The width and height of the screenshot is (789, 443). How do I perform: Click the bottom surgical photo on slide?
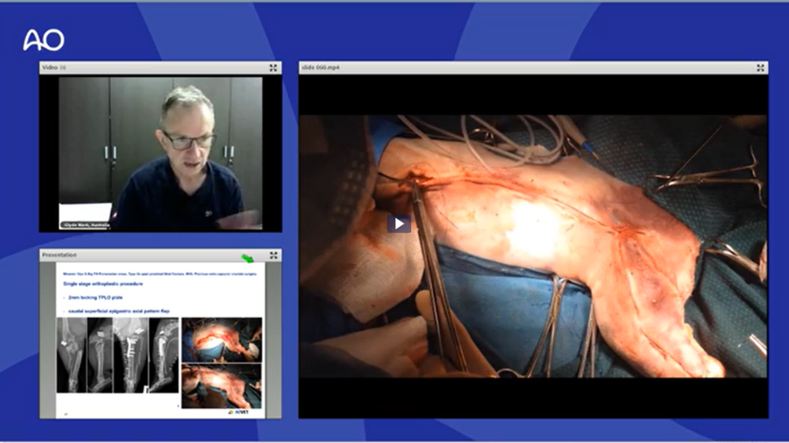[221, 385]
